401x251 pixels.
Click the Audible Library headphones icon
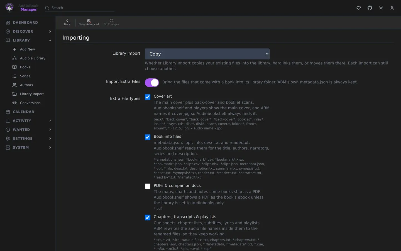[x=14, y=58]
